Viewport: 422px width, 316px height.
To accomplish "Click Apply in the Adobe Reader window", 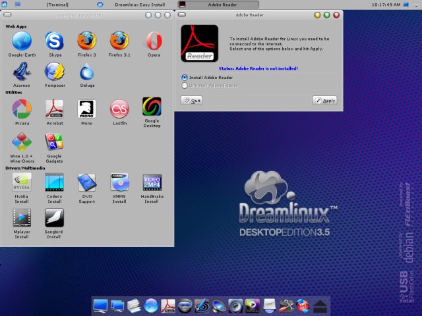I will point(325,101).
